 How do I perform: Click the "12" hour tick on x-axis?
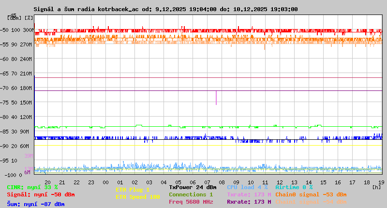[280, 182]
